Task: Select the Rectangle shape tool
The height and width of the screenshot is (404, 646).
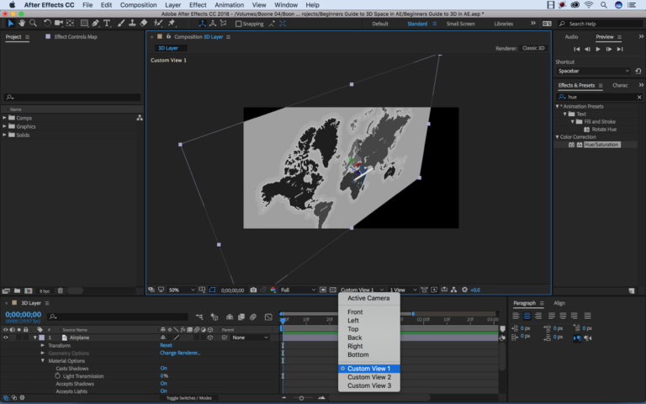Action: point(84,24)
